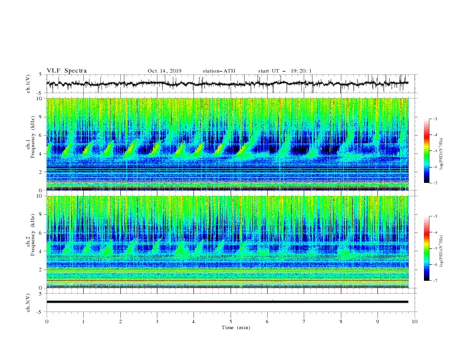Click inside the ch.1 spectrogram panel

pyautogui.click(x=228, y=144)
